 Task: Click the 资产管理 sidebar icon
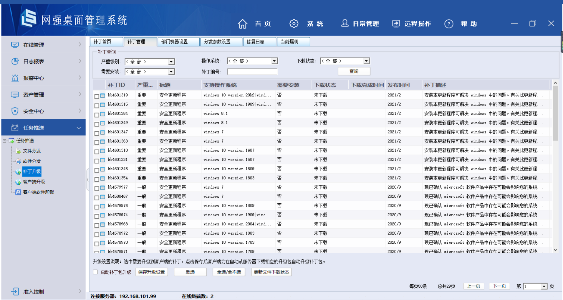(15, 95)
